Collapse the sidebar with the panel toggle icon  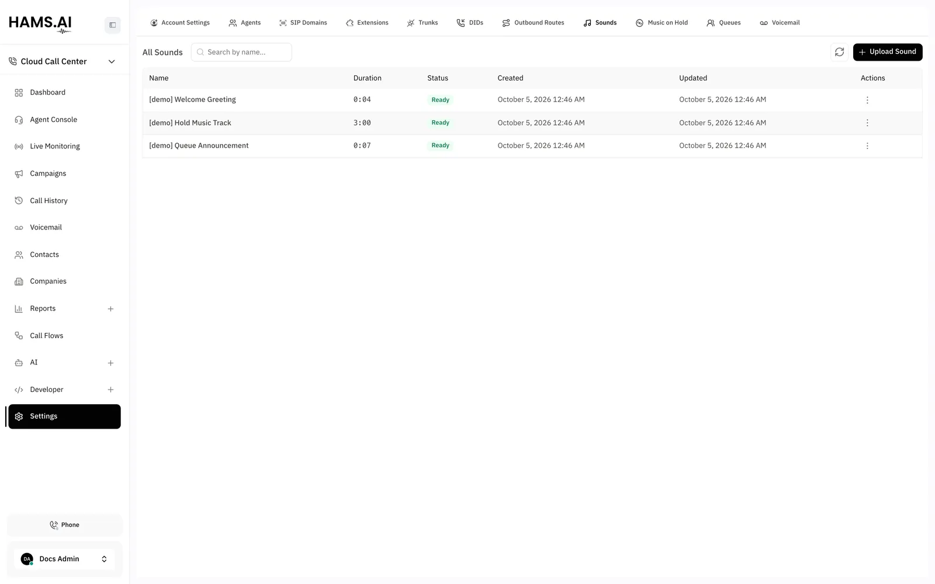coord(113,25)
